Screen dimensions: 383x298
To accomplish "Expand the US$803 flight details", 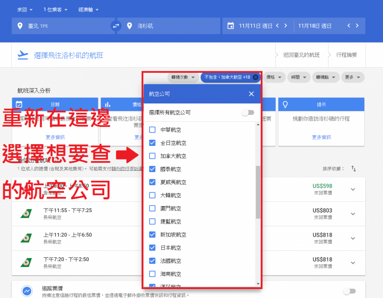I will (x=353, y=214).
